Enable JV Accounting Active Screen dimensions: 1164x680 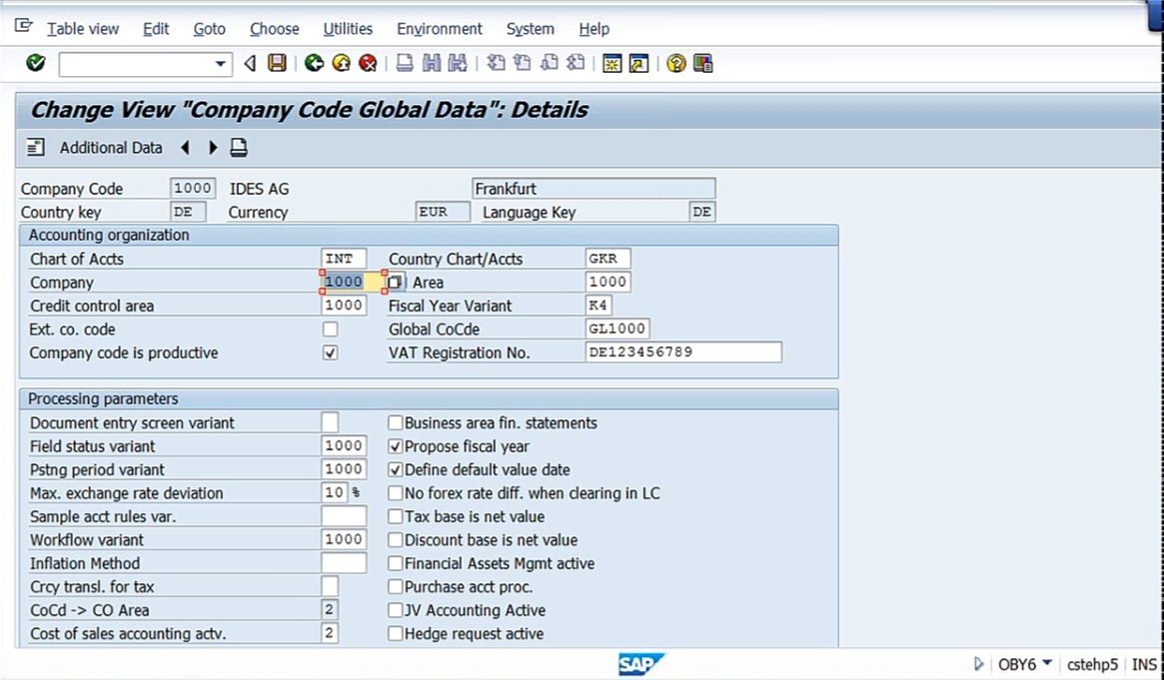click(395, 610)
